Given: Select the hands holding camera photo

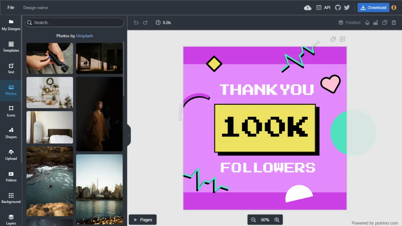Looking at the screenshot, I should tap(50, 58).
